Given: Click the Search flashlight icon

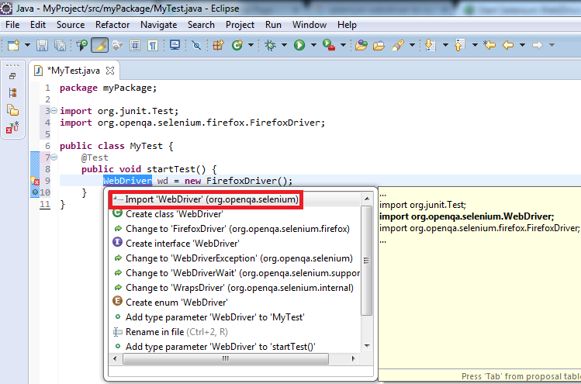Looking at the screenshot, I should click(x=398, y=45).
